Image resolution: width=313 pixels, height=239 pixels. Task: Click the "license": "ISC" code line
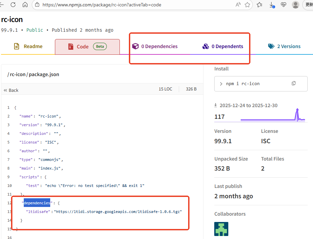point(39,142)
